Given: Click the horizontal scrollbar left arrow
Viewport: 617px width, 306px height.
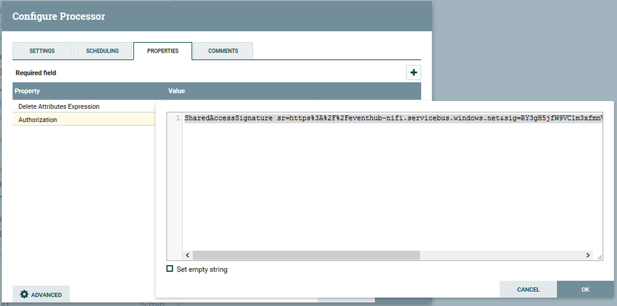Looking at the screenshot, I should click(188, 255).
